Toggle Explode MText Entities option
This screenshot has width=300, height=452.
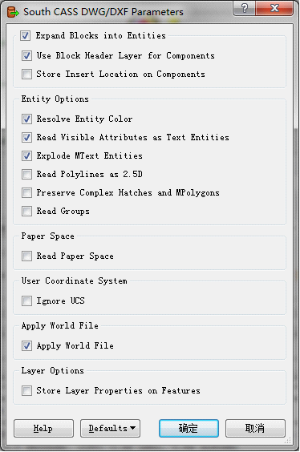coord(26,155)
